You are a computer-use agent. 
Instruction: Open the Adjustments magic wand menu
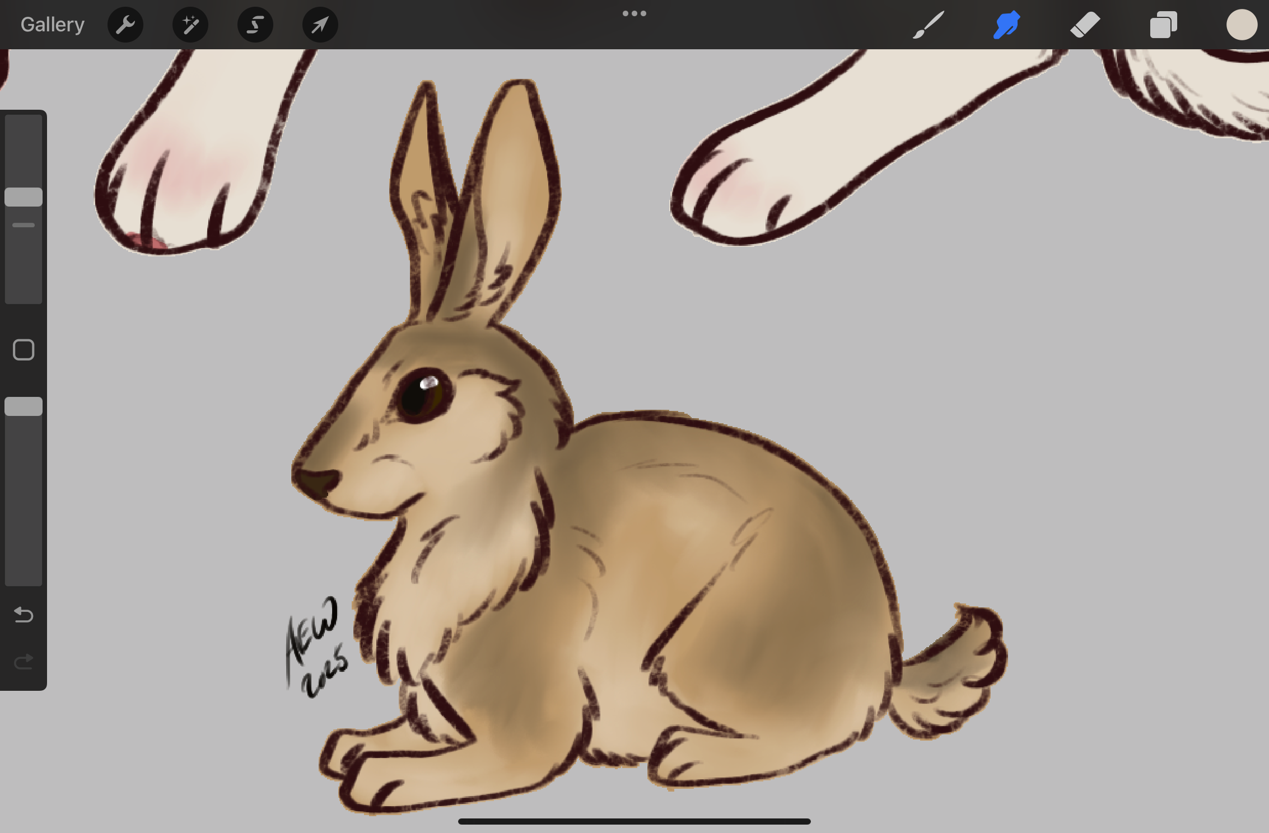190,25
